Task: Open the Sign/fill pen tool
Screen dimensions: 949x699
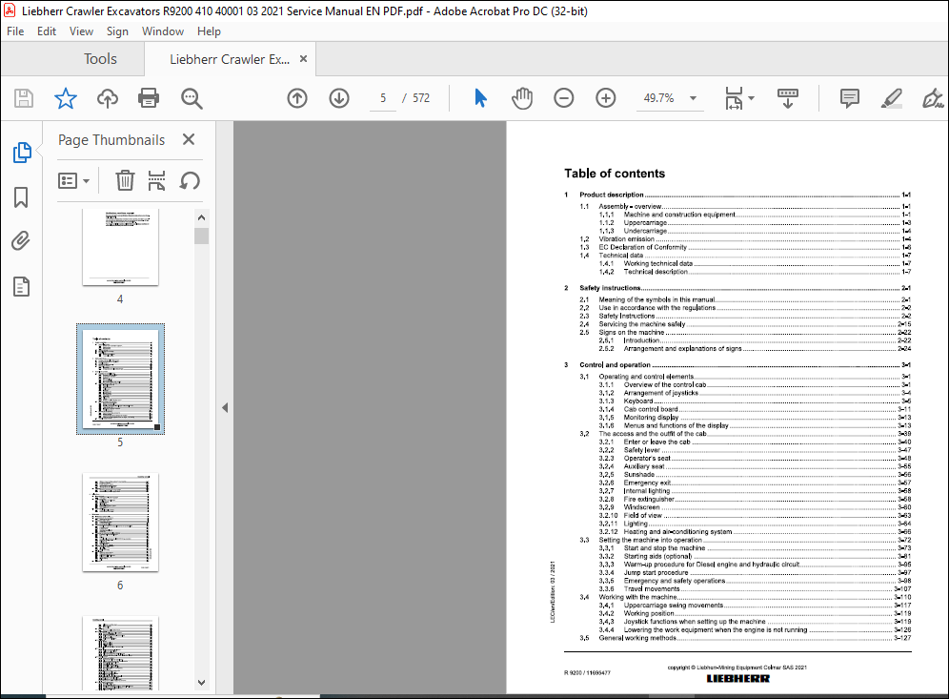Action: tap(933, 98)
